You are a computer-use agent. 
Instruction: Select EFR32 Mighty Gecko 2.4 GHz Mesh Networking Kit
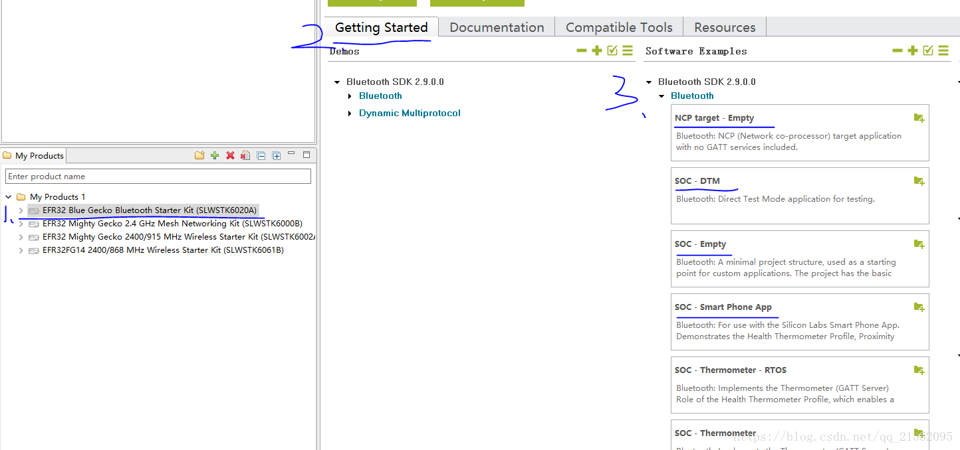click(172, 223)
